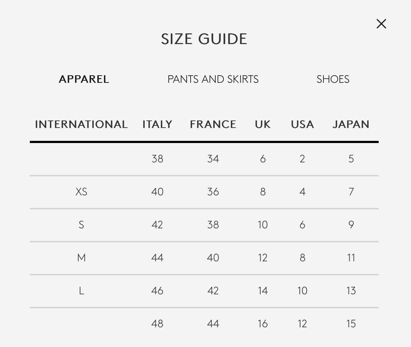Click the Size Guide title
The width and height of the screenshot is (411, 347).
tap(204, 39)
